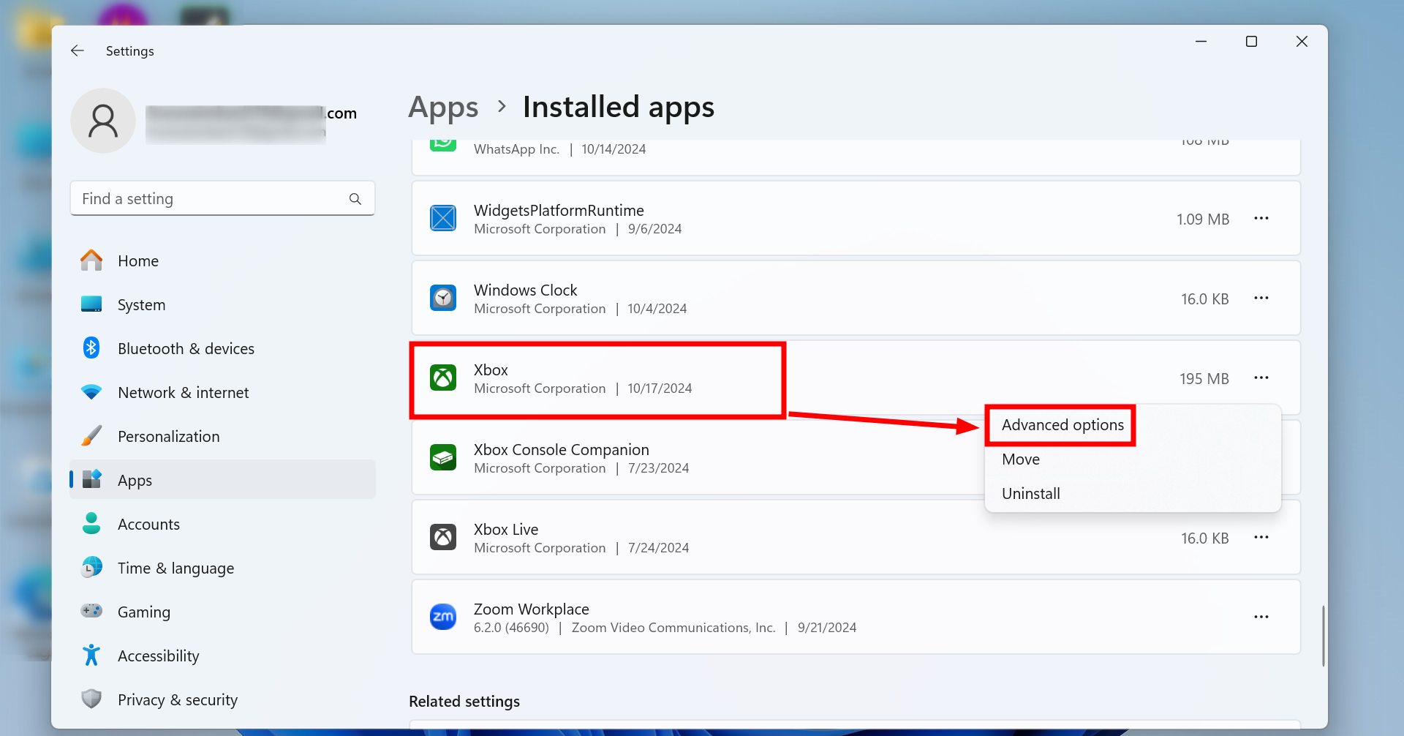The image size is (1404, 736).
Task: Select Advanced options from the menu
Action: pyautogui.click(x=1062, y=425)
